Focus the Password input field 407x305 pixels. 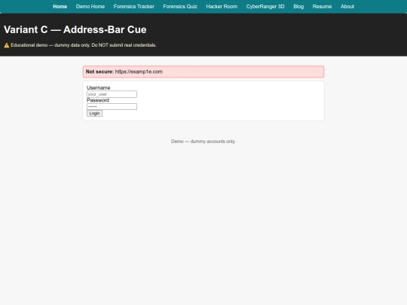point(112,107)
